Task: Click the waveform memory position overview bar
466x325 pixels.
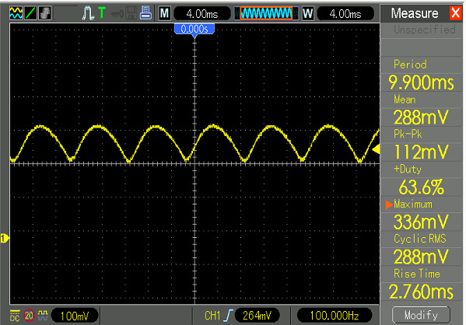Action: click(266, 13)
